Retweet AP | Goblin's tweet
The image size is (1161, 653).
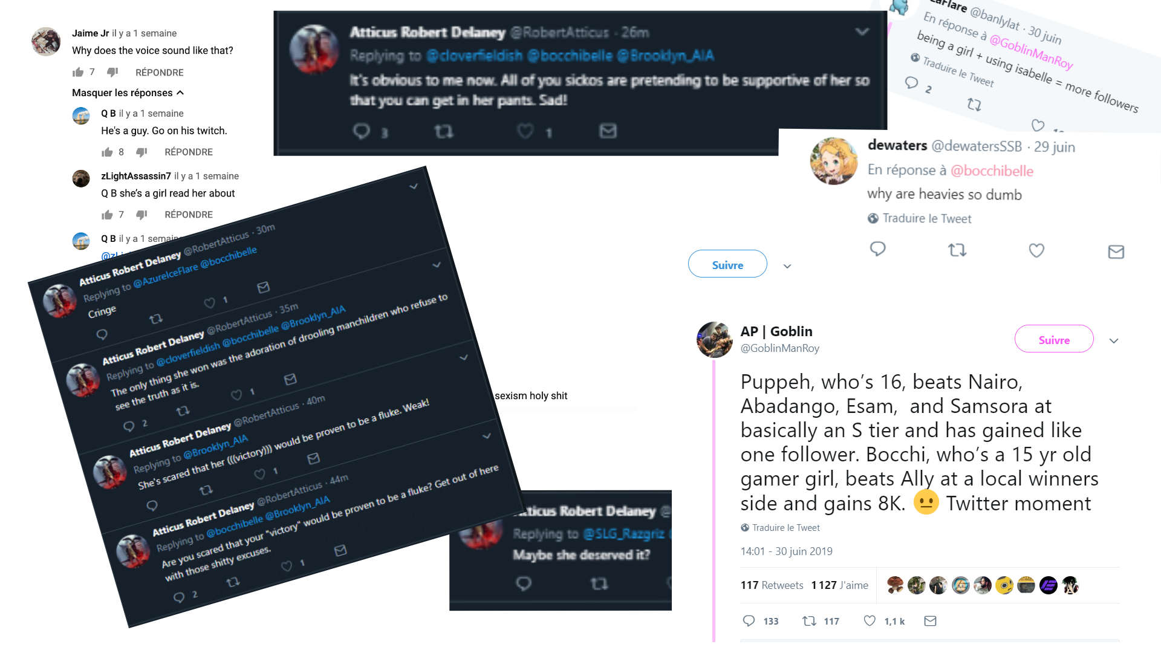point(809,621)
